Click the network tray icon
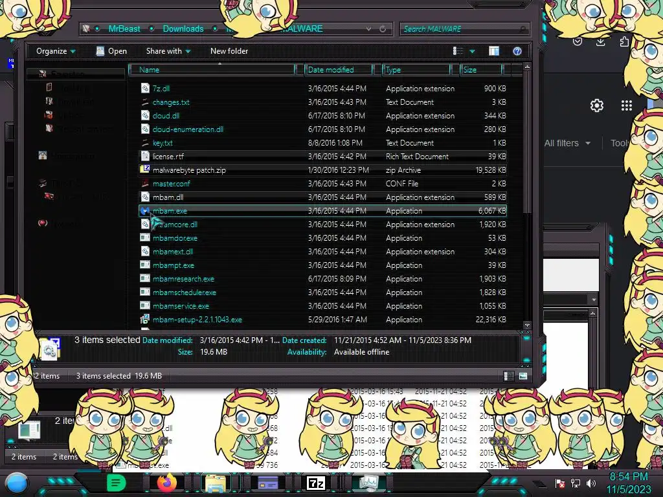 [x=576, y=483]
